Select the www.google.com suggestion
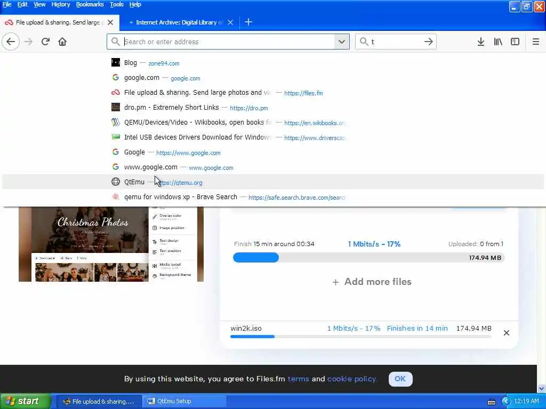 272,167
